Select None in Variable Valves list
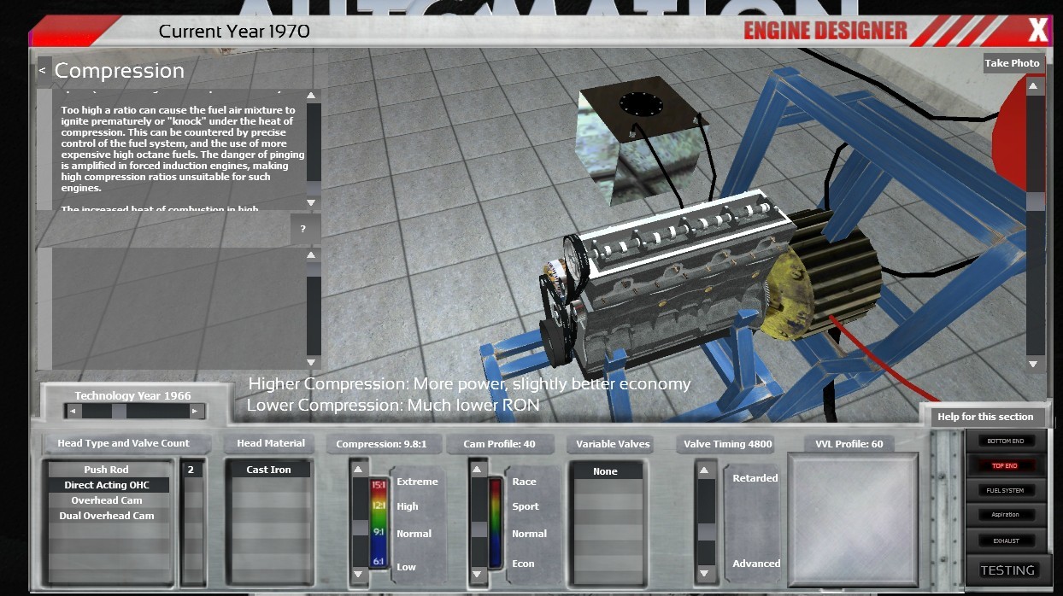The width and height of the screenshot is (1063, 596). pyautogui.click(x=605, y=471)
